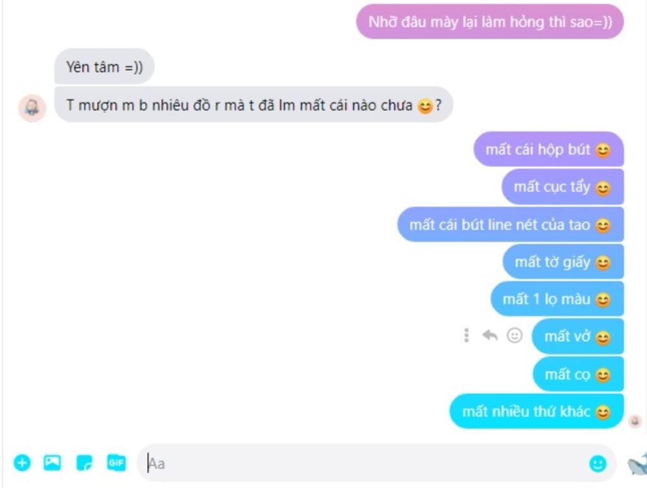Click the "mất nhiều thứ khác" message bubble
Image resolution: width=647 pixels, height=488 pixels.
point(536,412)
